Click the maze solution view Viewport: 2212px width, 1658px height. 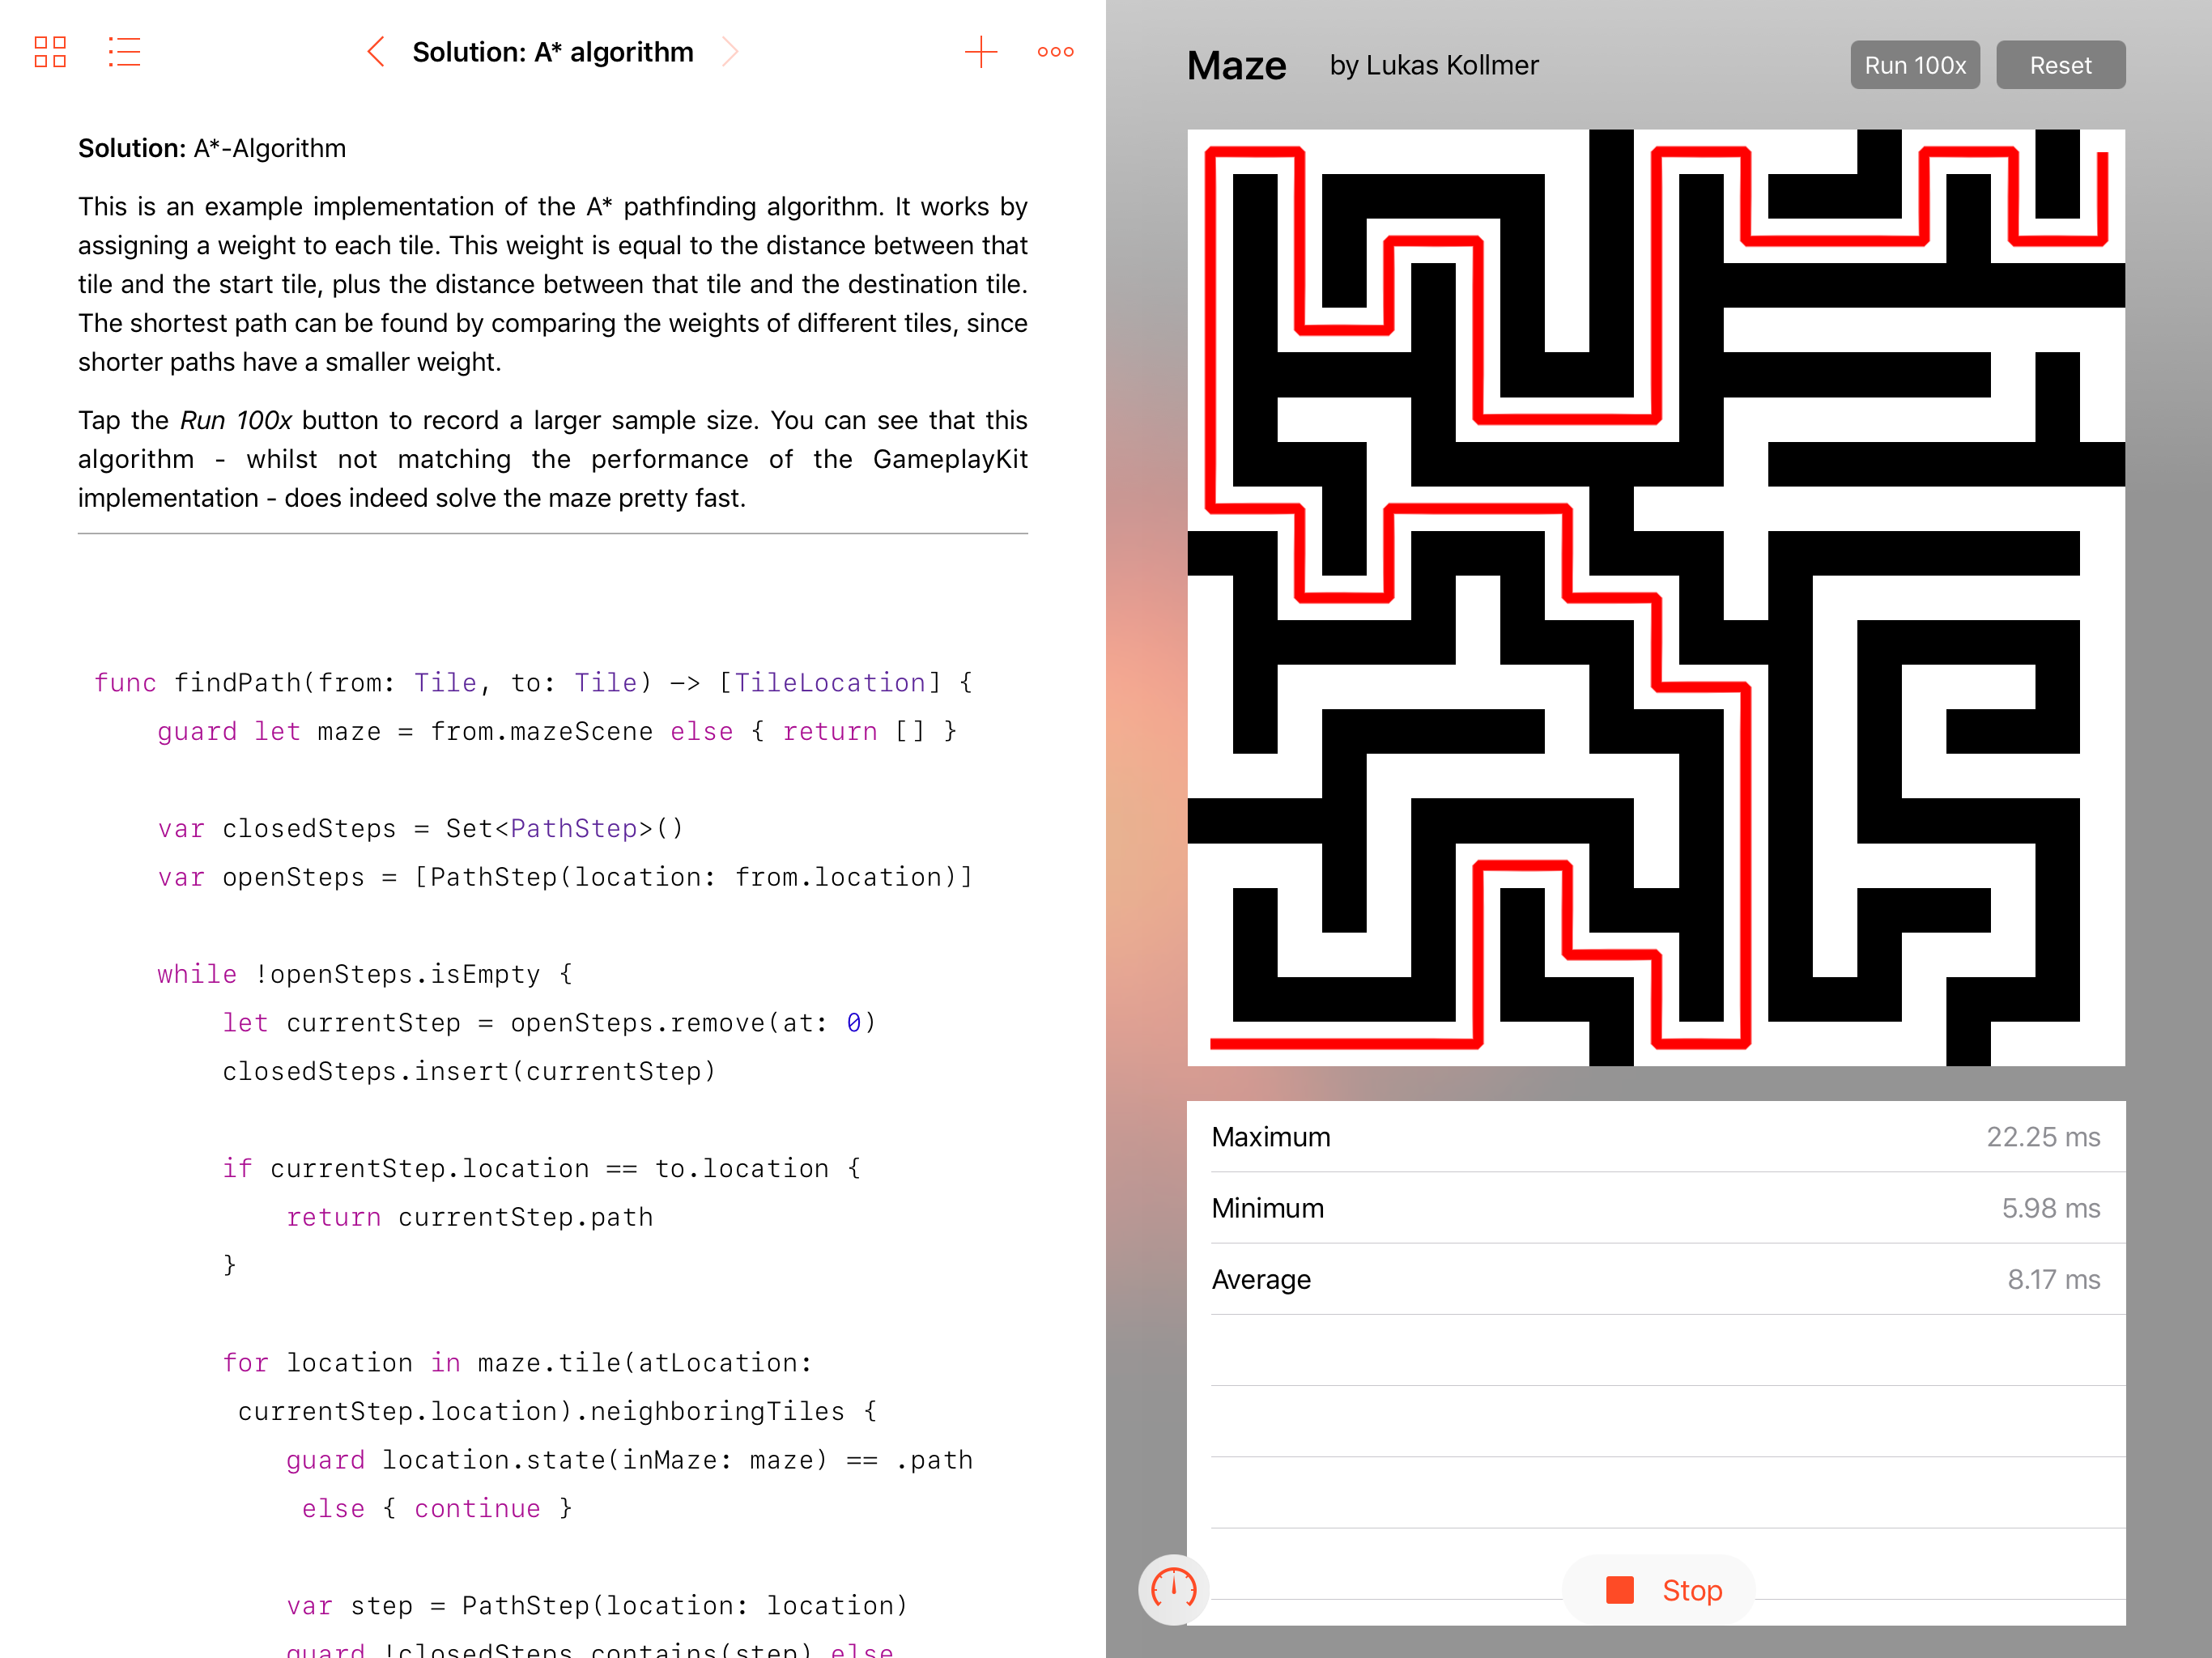tap(1655, 597)
